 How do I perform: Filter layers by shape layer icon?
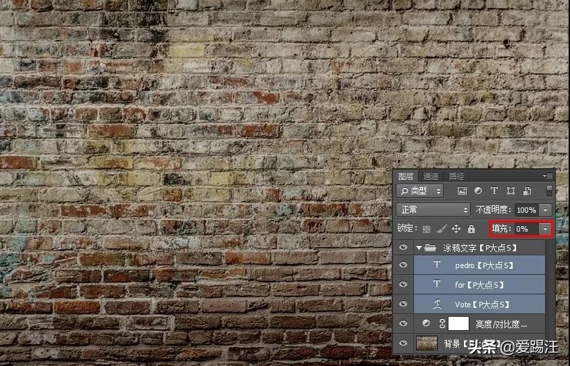click(x=511, y=192)
